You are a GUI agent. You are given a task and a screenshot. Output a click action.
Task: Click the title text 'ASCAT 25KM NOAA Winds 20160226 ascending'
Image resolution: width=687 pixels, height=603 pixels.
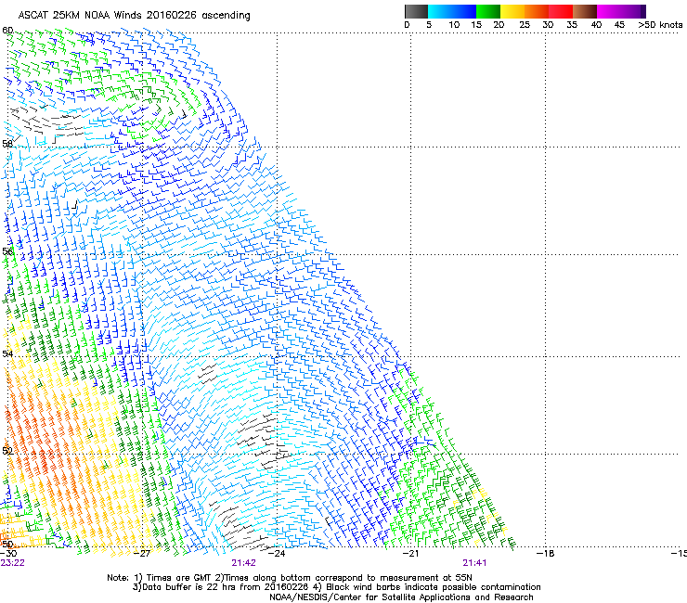tap(134, 16)
